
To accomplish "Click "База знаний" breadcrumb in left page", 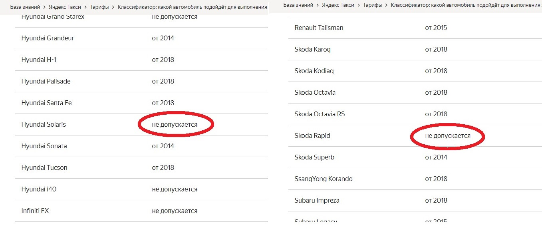I will [26, 7].
